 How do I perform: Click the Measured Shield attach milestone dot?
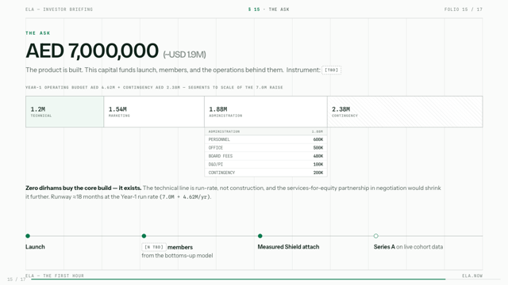260,236
